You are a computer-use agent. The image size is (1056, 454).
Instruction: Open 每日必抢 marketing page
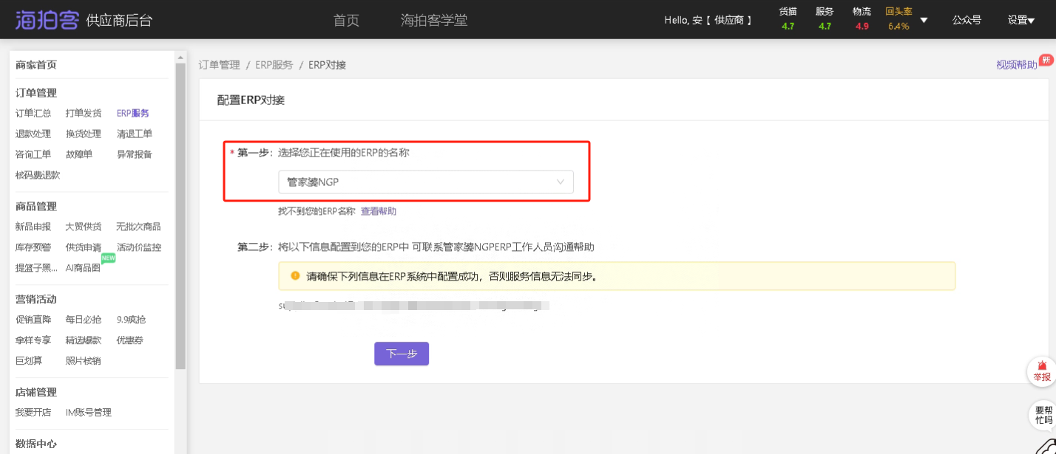(84, 320)
